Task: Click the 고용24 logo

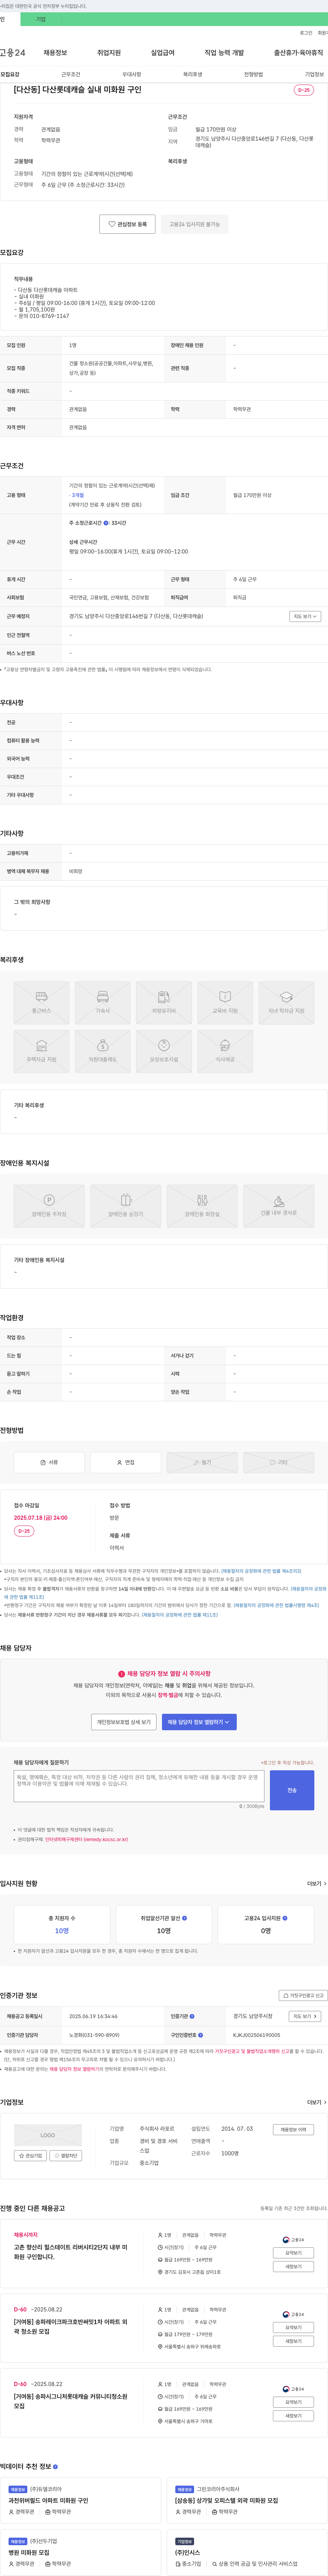Action: point(13,53)
